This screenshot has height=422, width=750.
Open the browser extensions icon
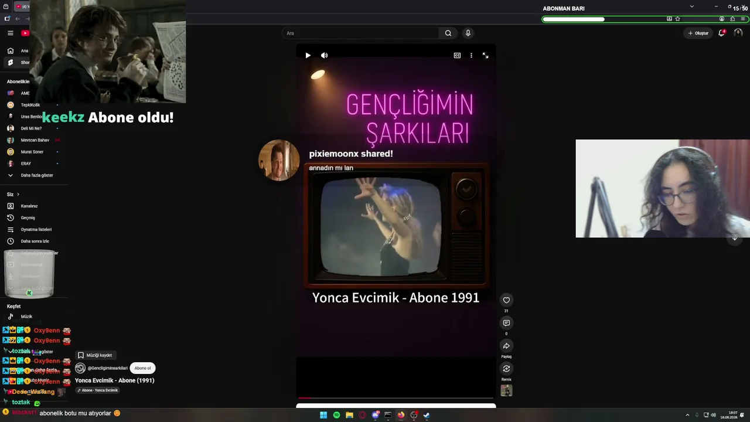click(732, 19)
